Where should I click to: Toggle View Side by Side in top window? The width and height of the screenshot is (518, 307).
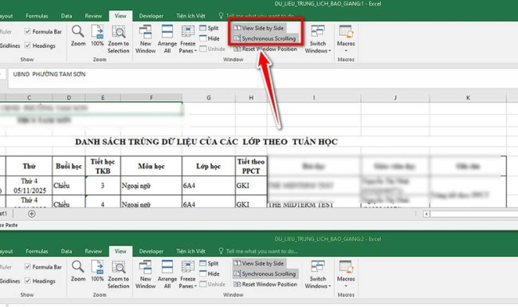click(x=259, y=28)
